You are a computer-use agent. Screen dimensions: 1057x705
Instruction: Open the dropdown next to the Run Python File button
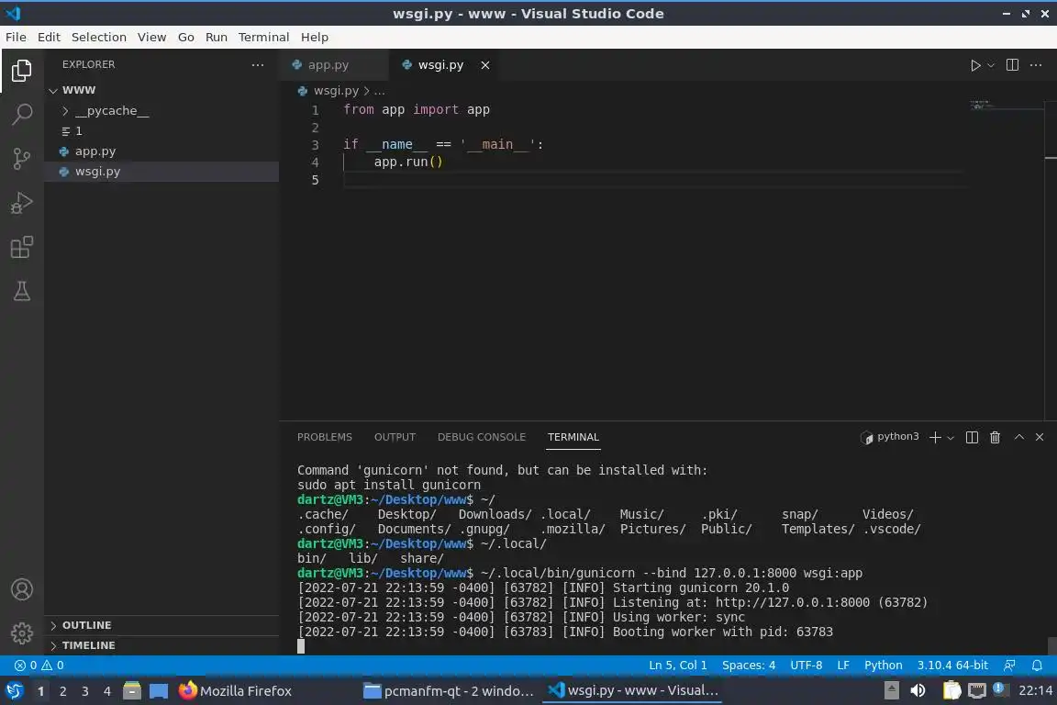click(990, 65)
